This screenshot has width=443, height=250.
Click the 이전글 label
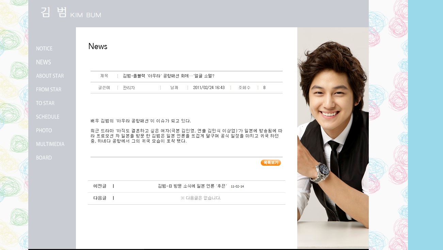pos(100,186)
